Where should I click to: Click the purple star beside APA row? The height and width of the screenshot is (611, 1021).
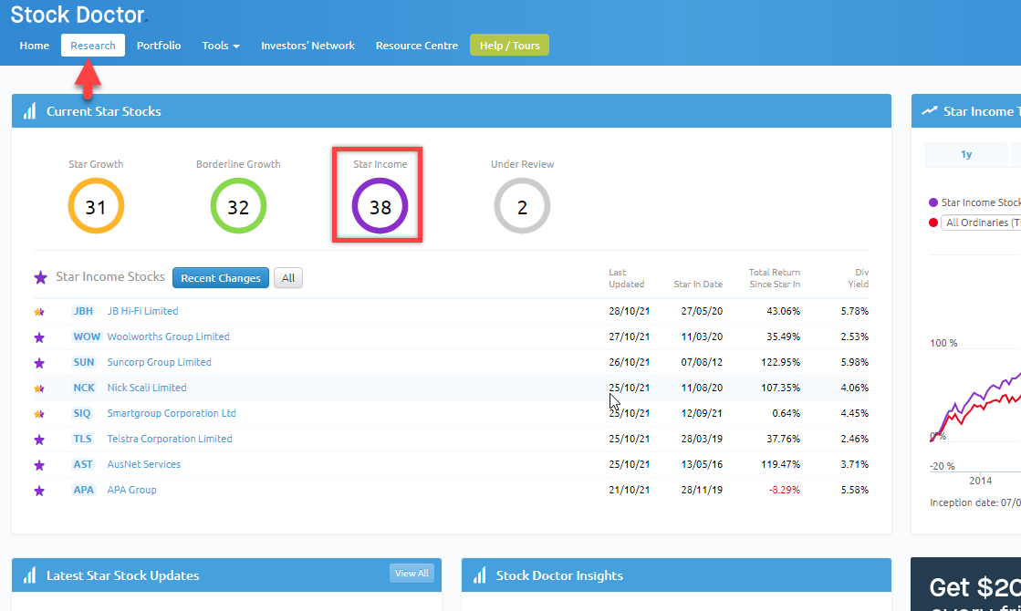[39, 491]
